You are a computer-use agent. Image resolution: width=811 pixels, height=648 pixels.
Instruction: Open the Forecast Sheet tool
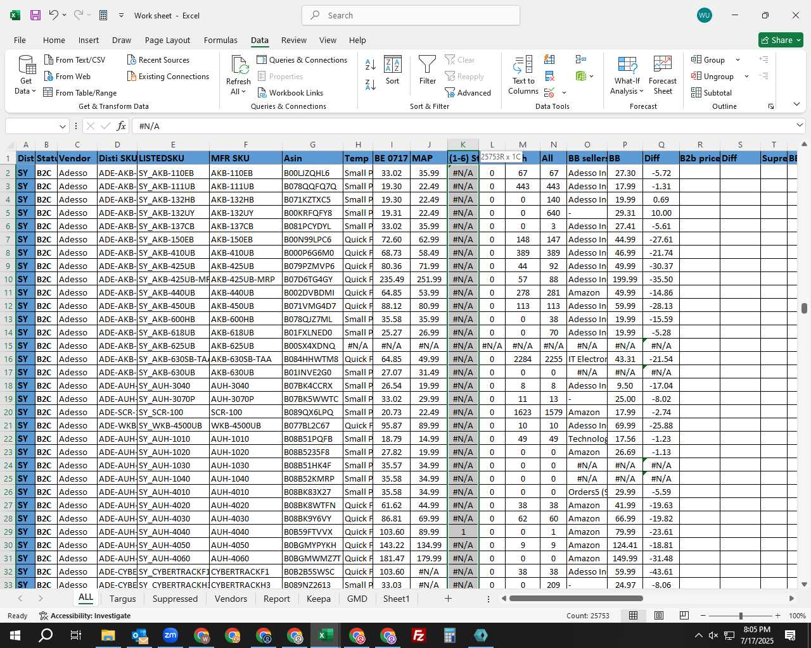coord(663,75)
